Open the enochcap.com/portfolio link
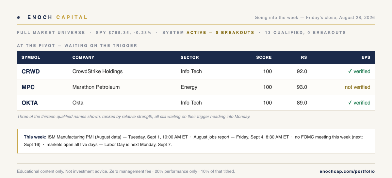This screenshot has width=392, height=178. click(347, 171)
